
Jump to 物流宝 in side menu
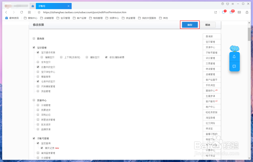pos(212,128)
